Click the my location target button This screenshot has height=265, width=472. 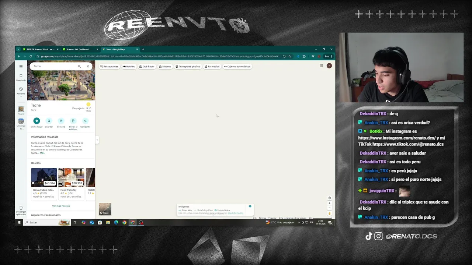click(330, 198)
